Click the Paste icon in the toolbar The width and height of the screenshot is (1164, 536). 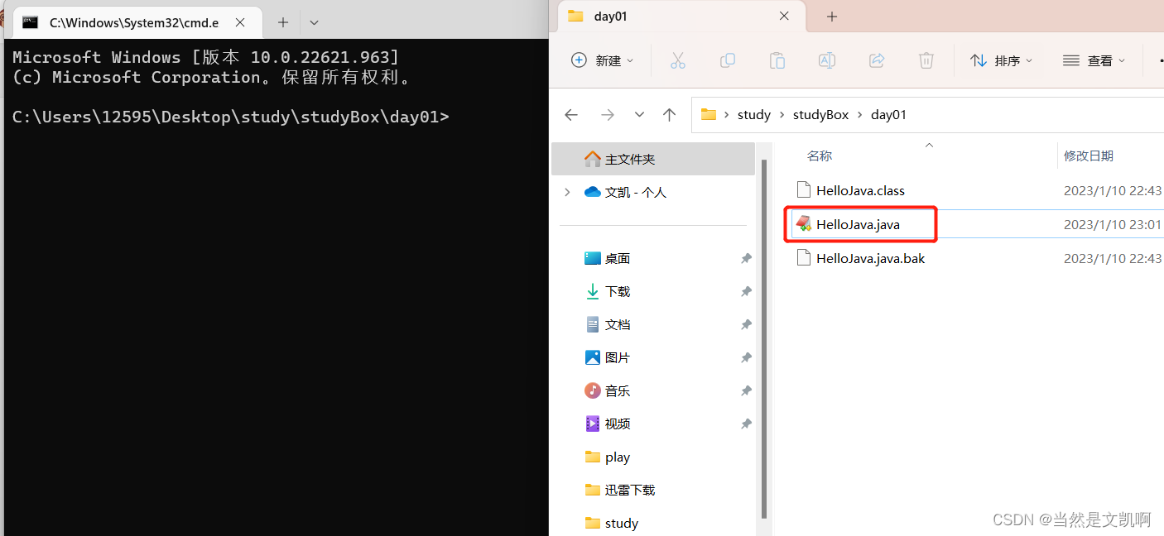[777, 60]
